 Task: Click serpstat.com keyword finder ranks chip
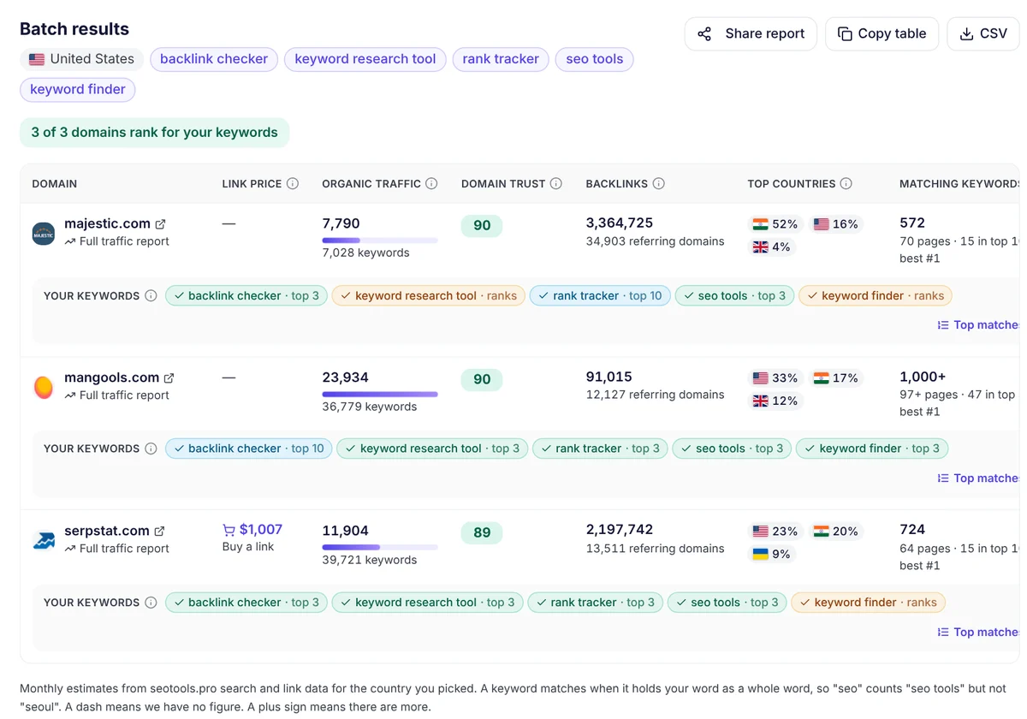pyautogui.click(x=869, y=603)
